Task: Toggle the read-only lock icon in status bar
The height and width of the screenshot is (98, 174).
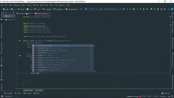Action: click(x=169, y=96)
